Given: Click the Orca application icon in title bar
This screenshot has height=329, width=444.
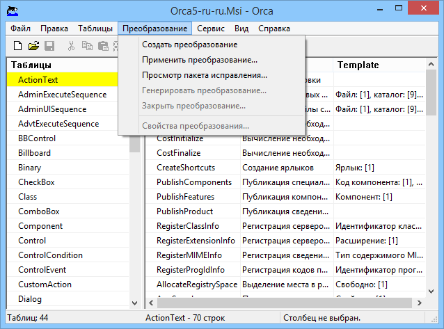Looking at the screenshot, I should tap(13, 11).
